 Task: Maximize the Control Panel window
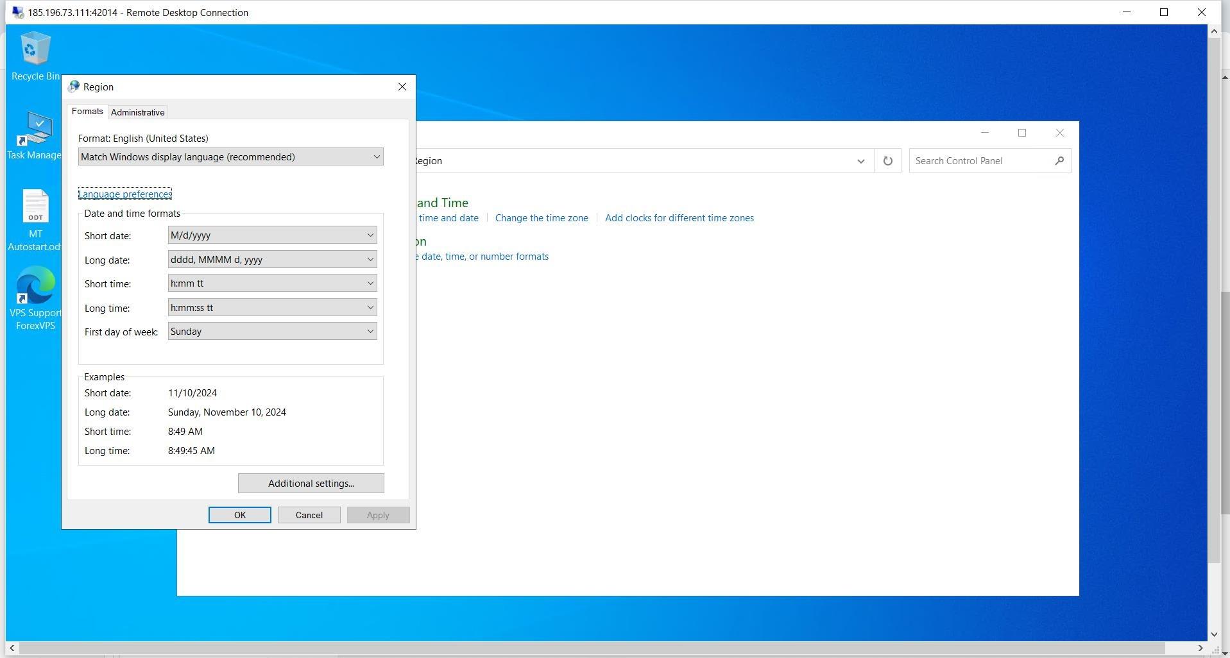click(1022, 133)
